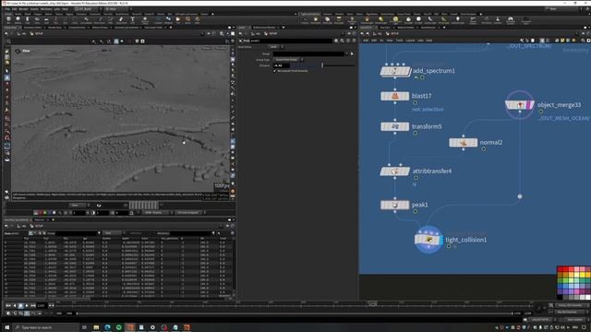Screen dimensions: 591x332
Task: Click the Grid shelf tool
Action: point(46,19)
